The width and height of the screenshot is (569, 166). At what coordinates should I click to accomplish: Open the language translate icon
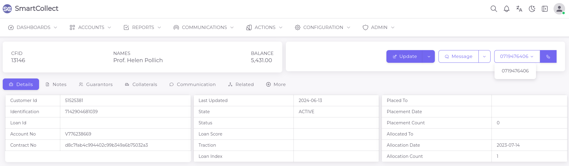(x=519, y=9)
